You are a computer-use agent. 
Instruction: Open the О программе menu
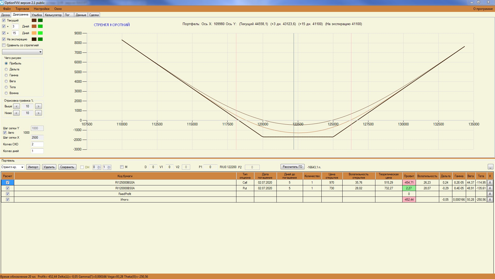pos(483,9)
